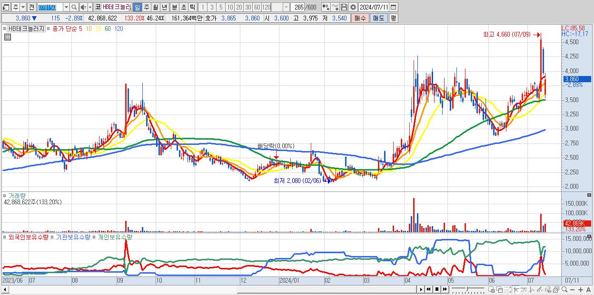Save chart with floppy disk icon

click(344, 7)
